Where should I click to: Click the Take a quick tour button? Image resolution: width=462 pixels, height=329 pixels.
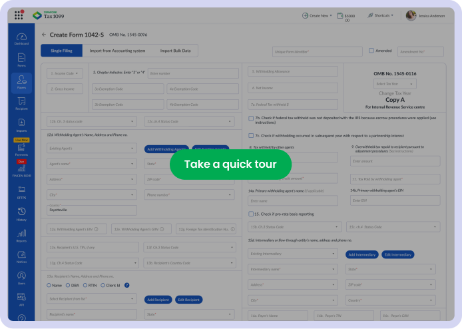(x=230, y=164)
